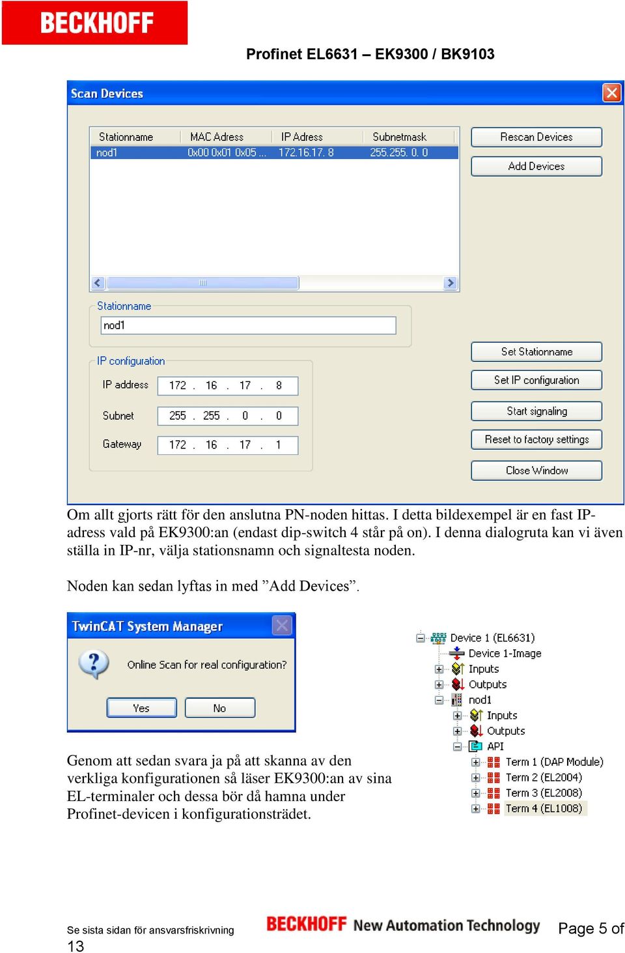The image size is (625, 953).
Task: Select Term 2 (EL2004) label
Action: click(544, 778)
